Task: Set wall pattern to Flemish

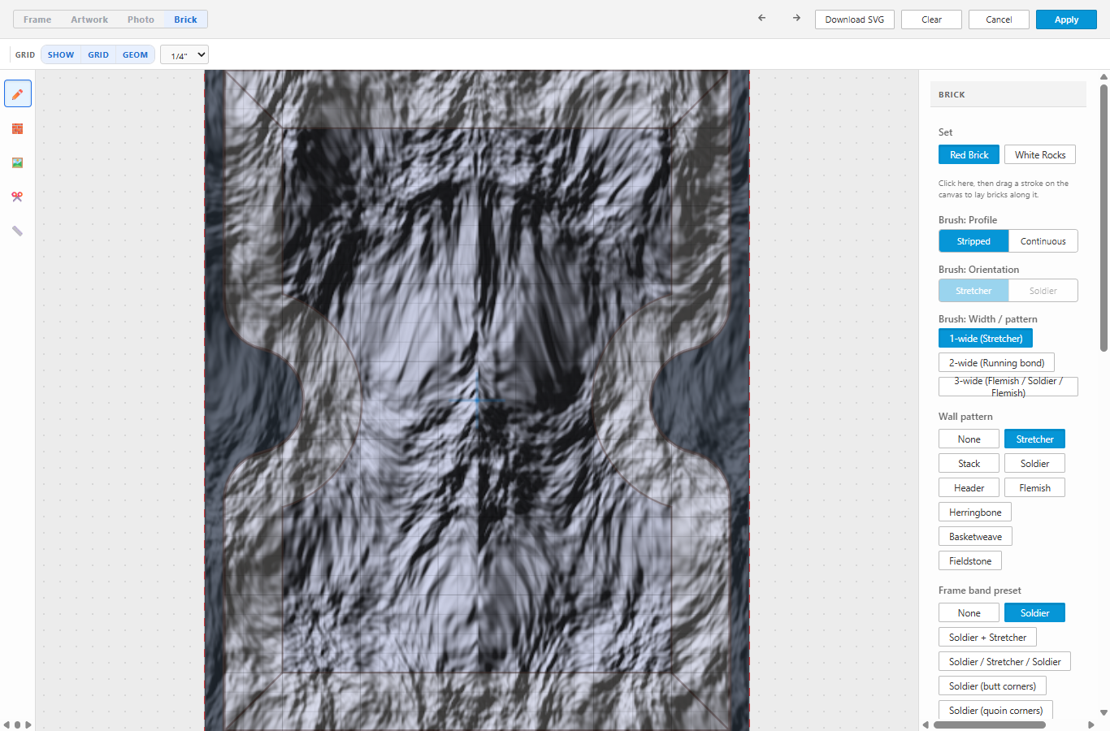Action: point(1035,488)
